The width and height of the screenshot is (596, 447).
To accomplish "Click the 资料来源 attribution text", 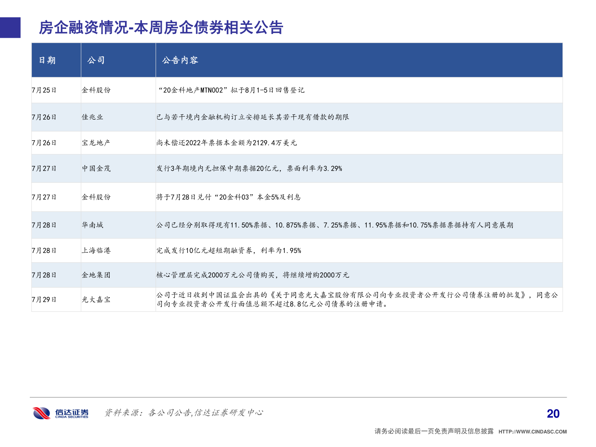I will click(x=185, y=412).
